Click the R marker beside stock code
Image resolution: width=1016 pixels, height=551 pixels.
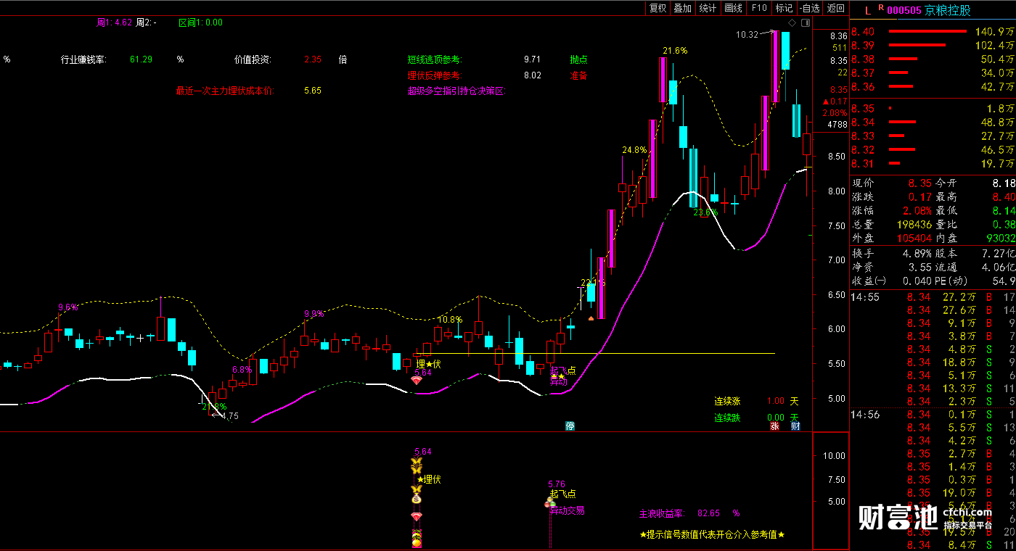coord(880,7)
